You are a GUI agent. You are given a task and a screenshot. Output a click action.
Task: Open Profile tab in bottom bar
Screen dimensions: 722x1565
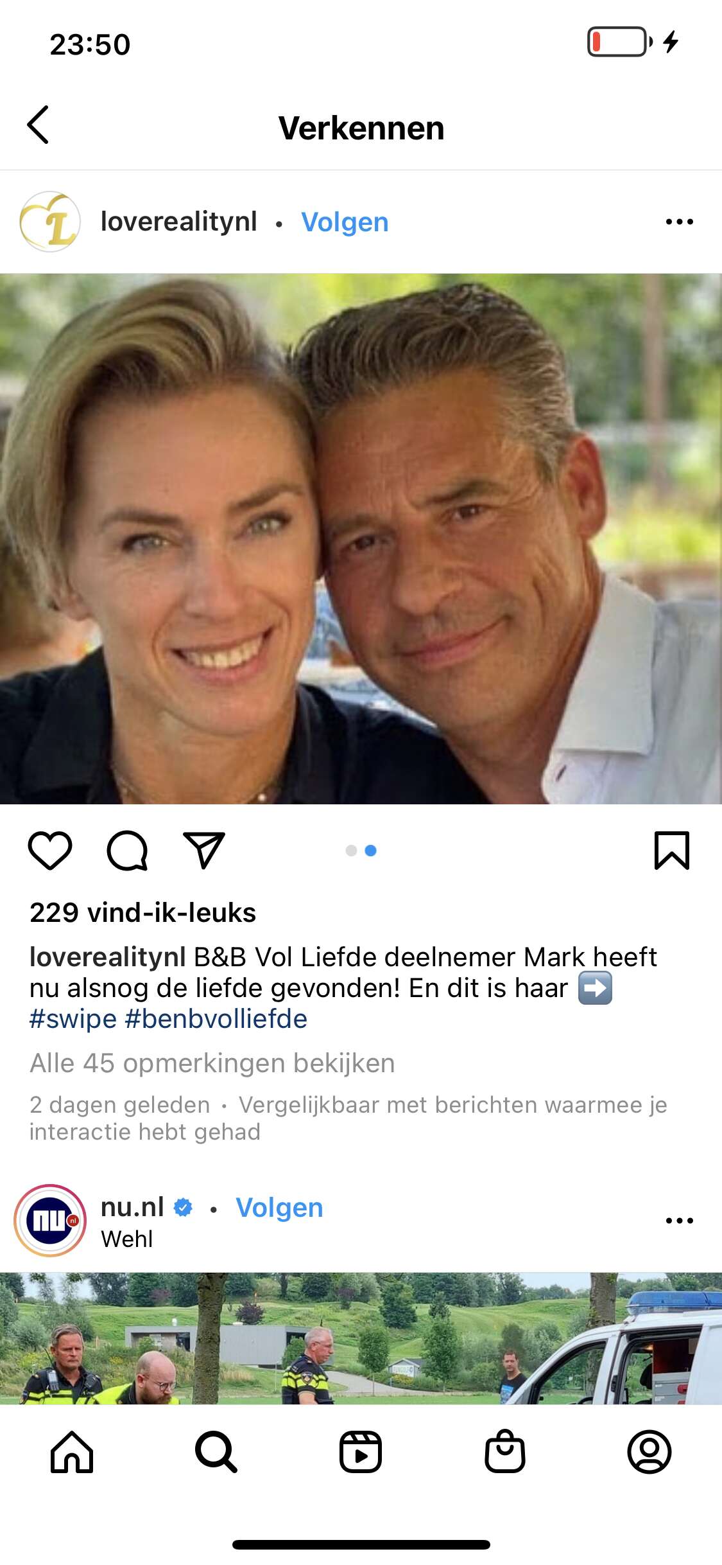pos(649,1452)
